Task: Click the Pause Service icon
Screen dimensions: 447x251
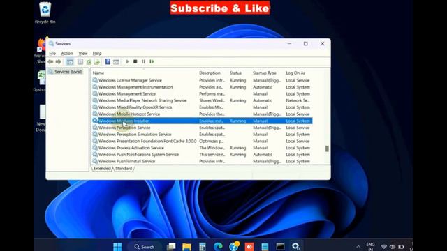Action: (x=143, y=61)
